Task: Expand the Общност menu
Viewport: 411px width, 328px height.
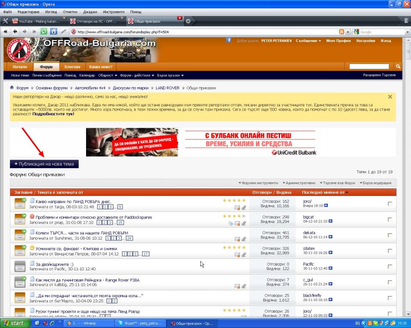Action: click(x=107, y=75)
